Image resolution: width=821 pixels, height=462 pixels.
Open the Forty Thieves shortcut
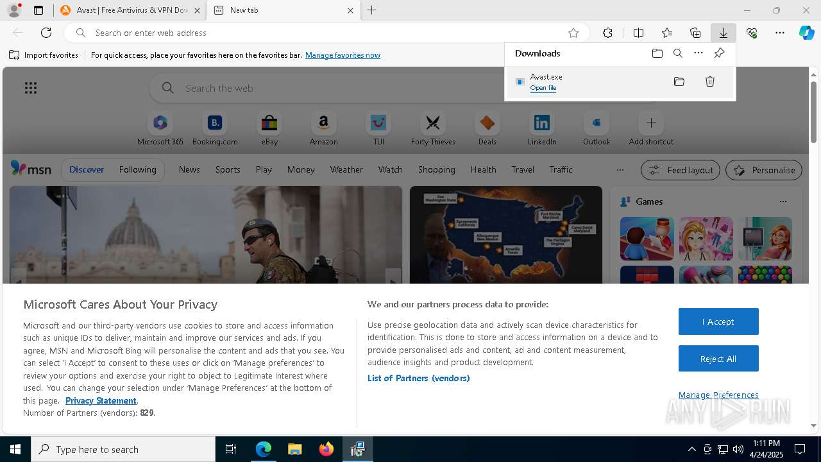pos(433,129)
